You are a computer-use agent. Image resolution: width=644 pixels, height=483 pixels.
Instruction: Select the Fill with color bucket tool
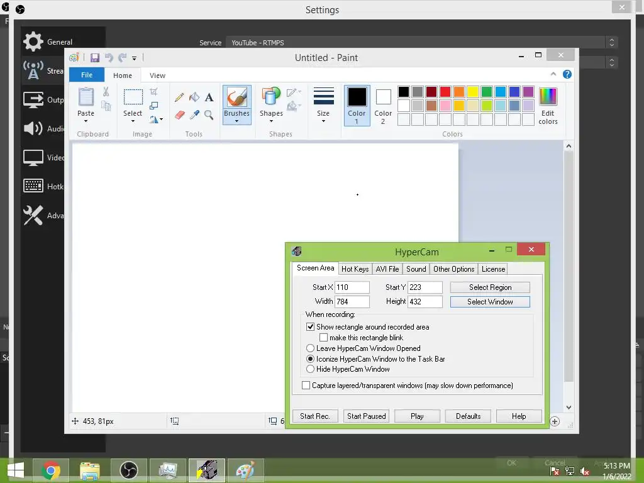(x=194, y=97)
